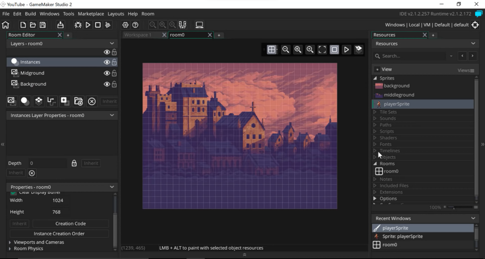Collapse the Layers - room0 panel
485x259 pixels.
(112, 44)
